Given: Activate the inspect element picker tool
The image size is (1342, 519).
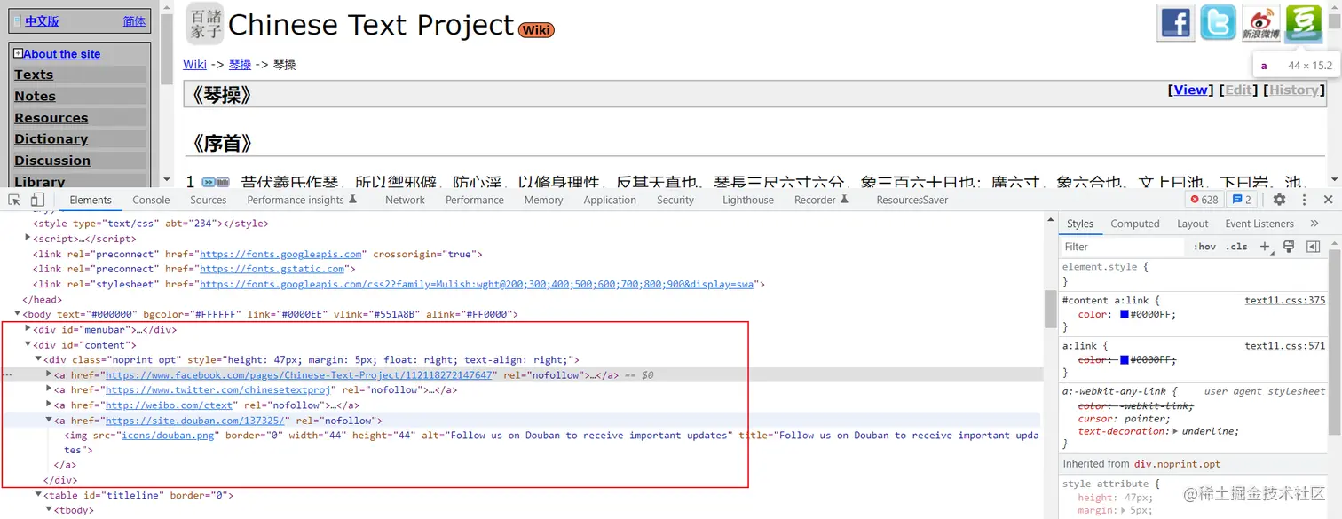Looking at the screenshot, I should [x=14, y=200].
